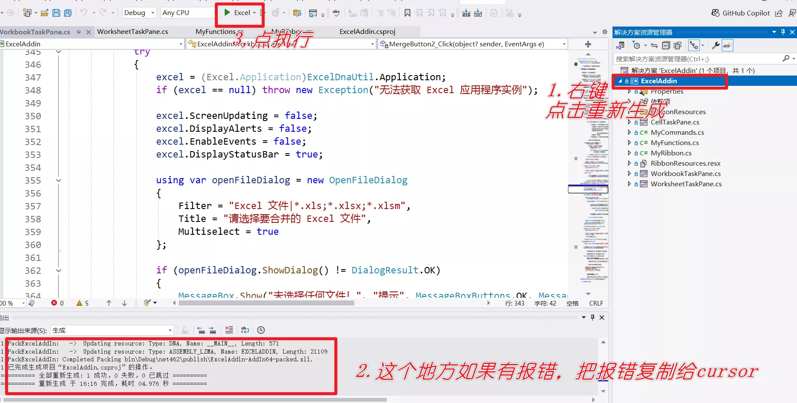Pin the Solution Explorer panel
This screenshot has height=403, width=797.
tap(783, 32)
